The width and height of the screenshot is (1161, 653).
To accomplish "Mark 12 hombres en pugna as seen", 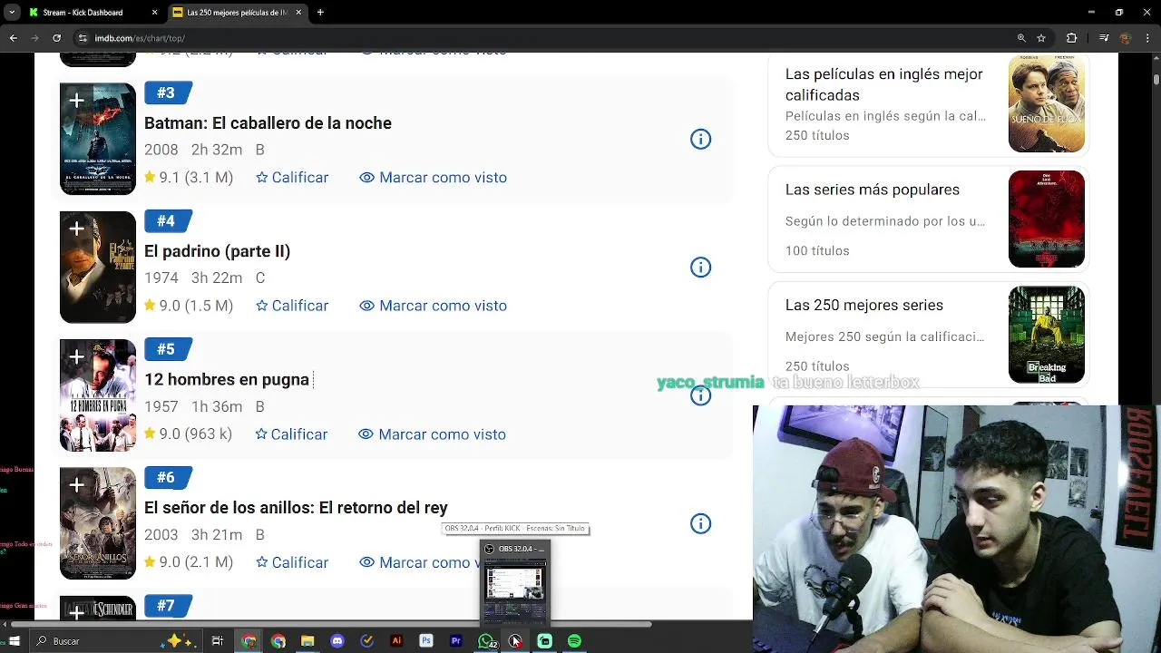I will click(x=432, y=434).
